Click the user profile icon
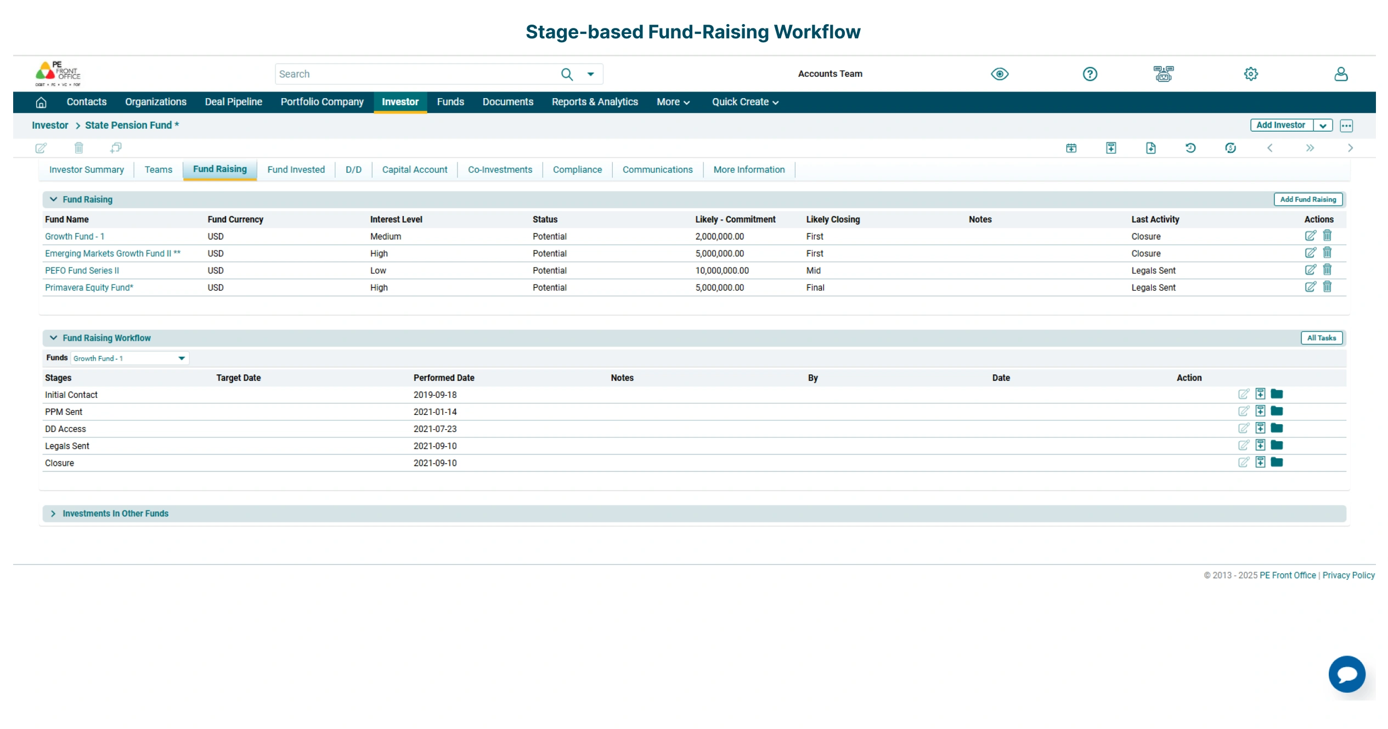Image resolution: width=1388 pixels, height=729 pixels. coord(1341,73)
